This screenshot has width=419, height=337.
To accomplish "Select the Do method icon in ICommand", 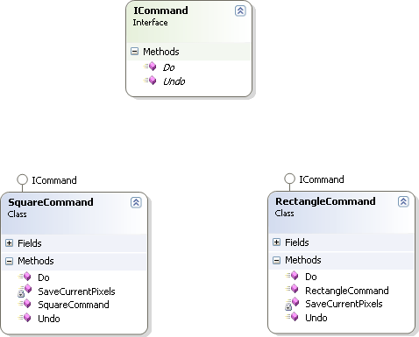I will pos(150,67).
